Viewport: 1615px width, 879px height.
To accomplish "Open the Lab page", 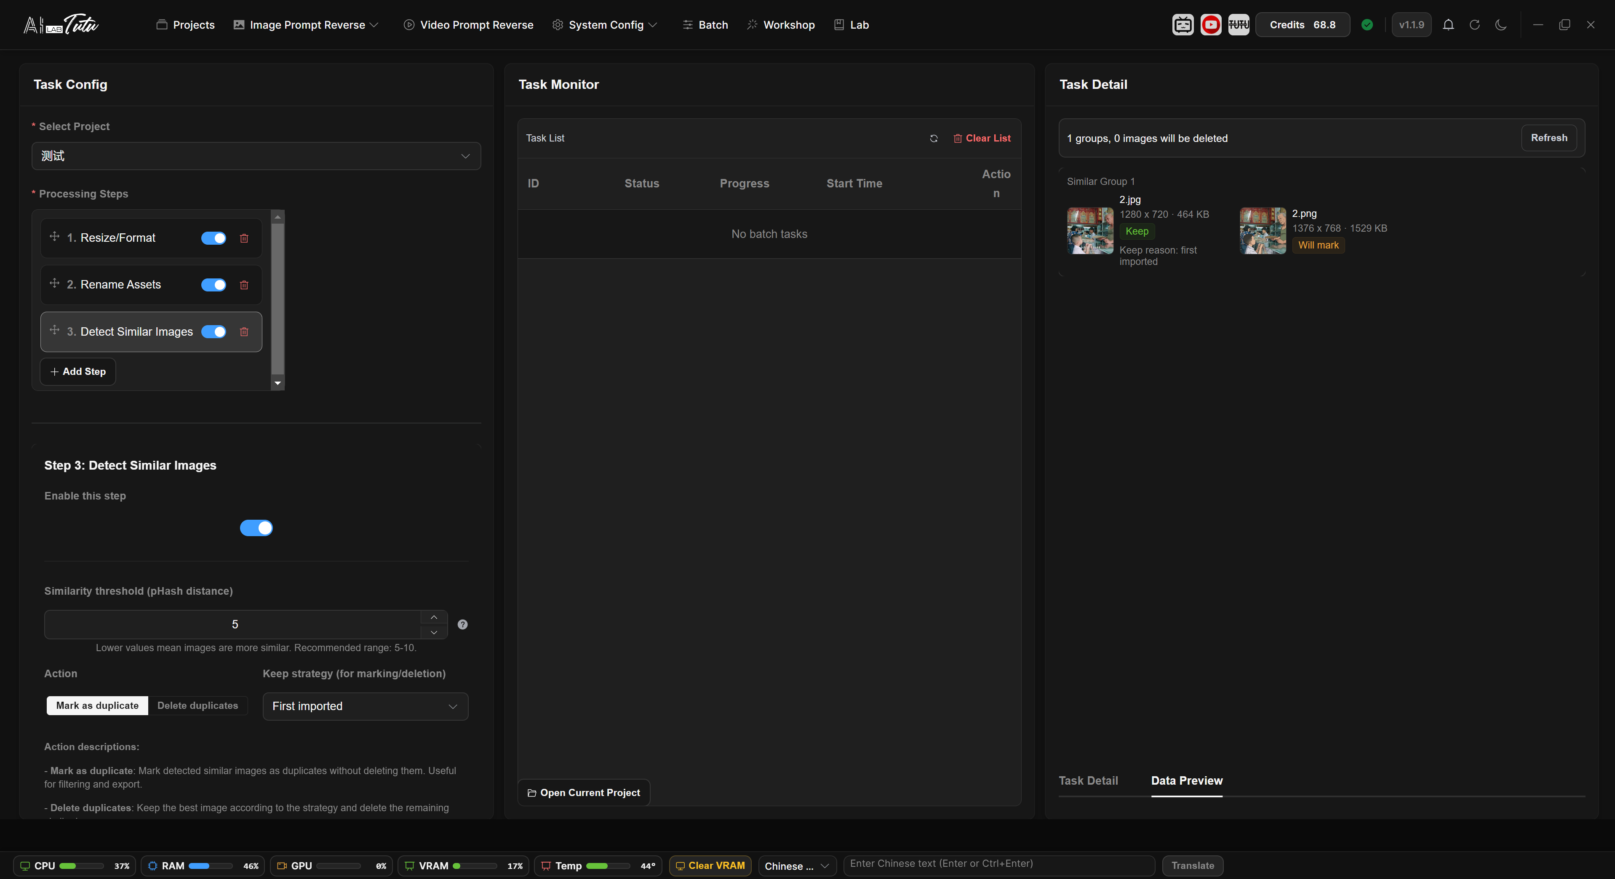I will tap(852, 24).
